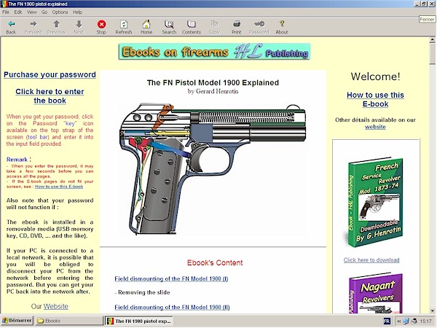437x328 pixels.
Task: Open Field dismounting of FN Model 1900 (II)
Action: pyautogui.click(x=172, y=307)
